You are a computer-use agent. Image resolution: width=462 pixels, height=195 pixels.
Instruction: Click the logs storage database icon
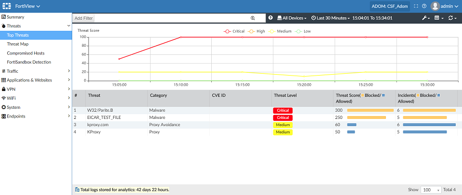(77, 189)
